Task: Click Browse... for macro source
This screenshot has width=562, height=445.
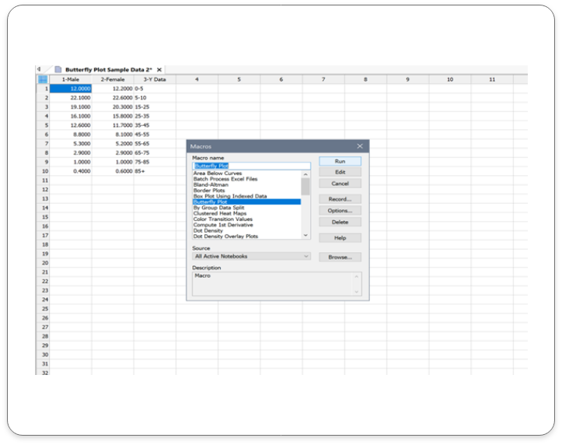Action: (340, 257)
